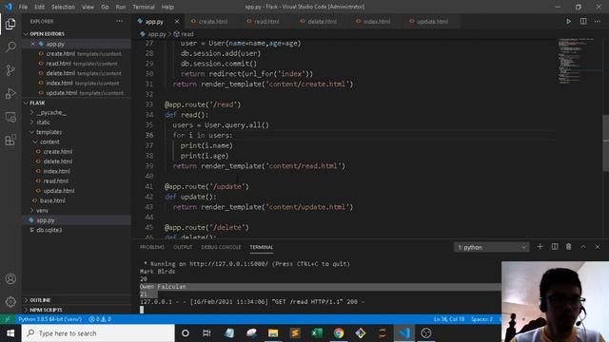The image size is (609, 342).
Task: Click Python 3.8.5 interpreter in status bar
Action: coord(50,319)
